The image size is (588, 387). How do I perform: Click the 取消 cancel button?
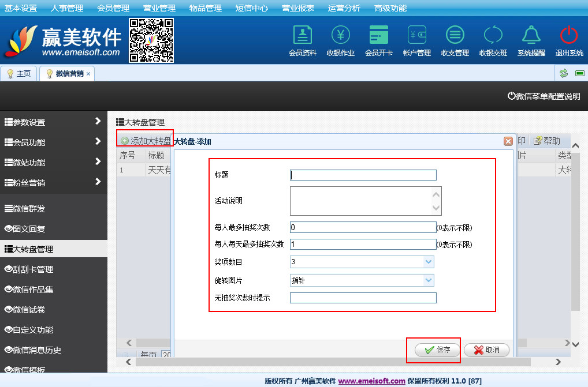click(486, 350)
